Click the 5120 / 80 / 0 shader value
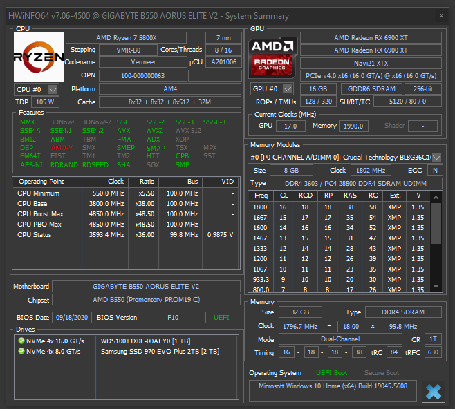 click(x=407, y=102)
